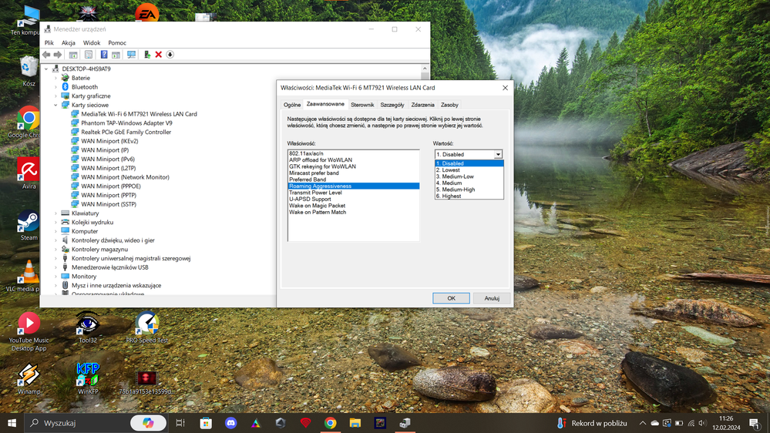770x433 pixels.
Task: Collapse the Karty sieciowe tree node
Action: 56,105
